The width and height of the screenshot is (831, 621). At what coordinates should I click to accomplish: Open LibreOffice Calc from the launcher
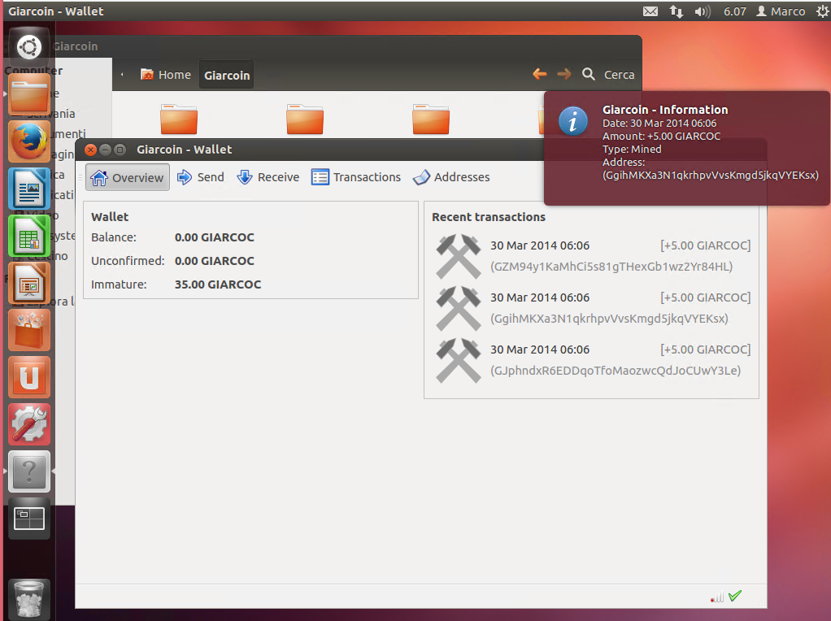click(x=29, y=236)
